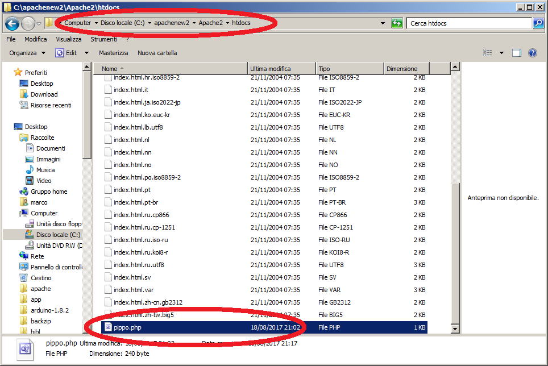Open the Edit button dropdown arrow

click(86, 53)
